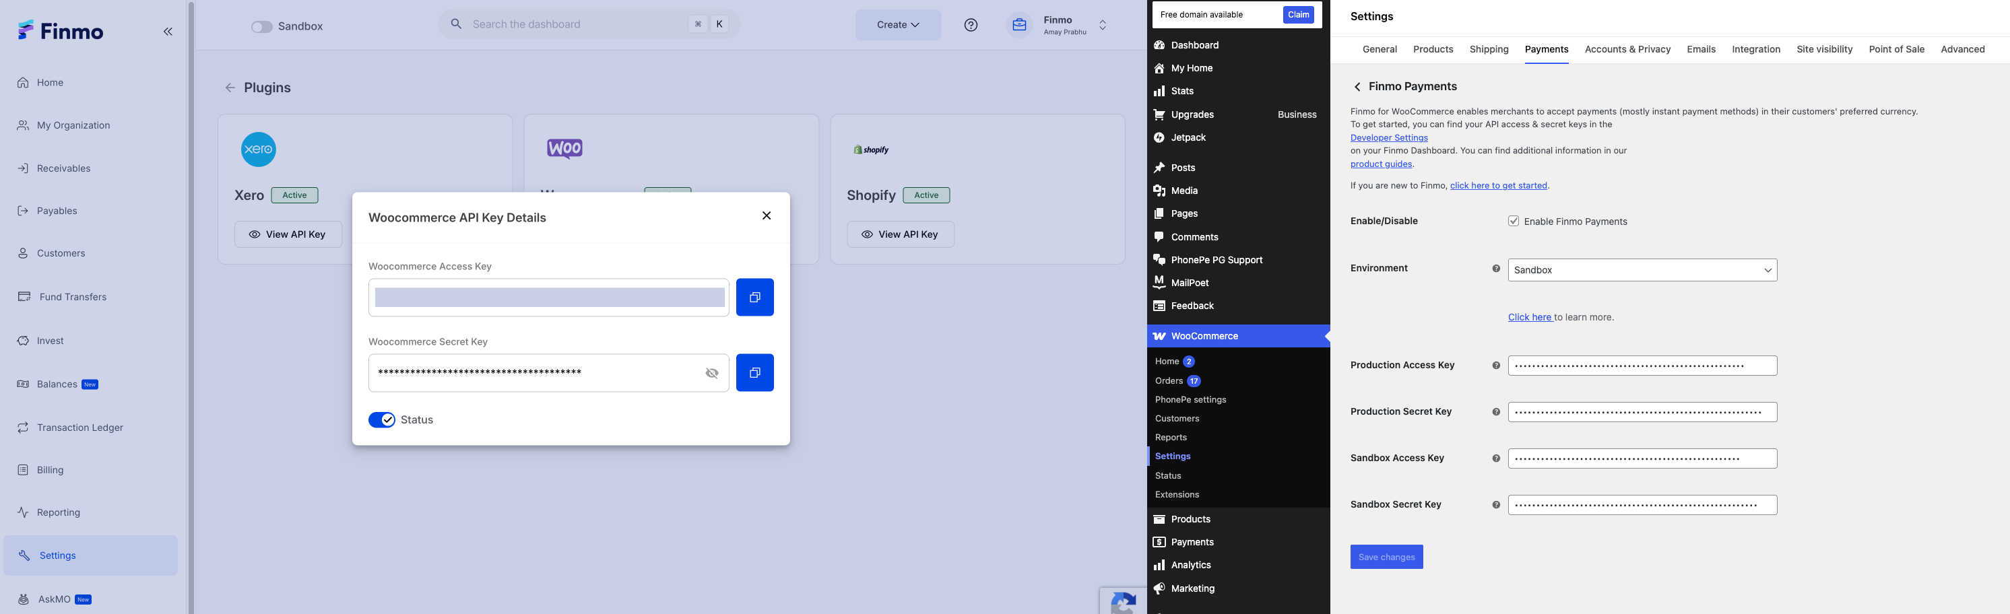Image resolution: width=2010 pixels, height=614 pixels.
Task: Click the Production Access Key field
Action: (x=1642, y=366)
